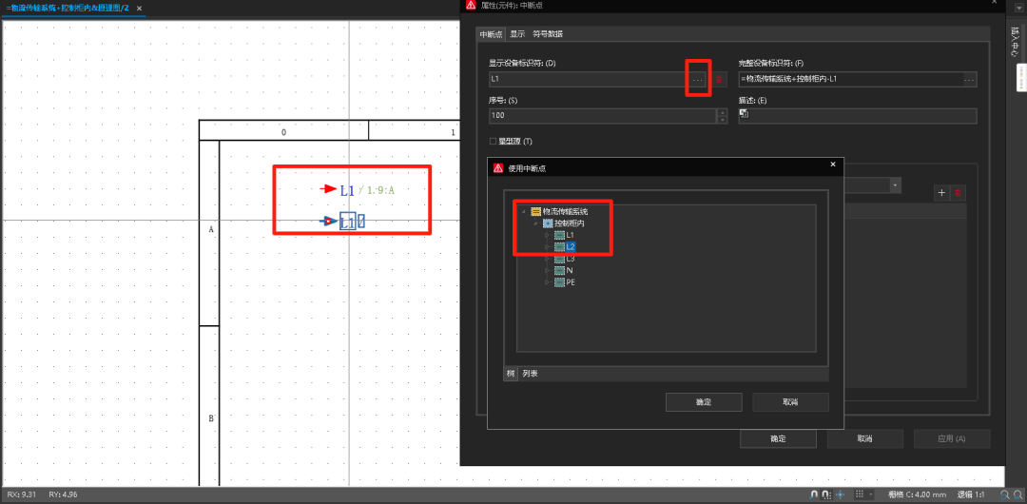The height and width of the screenshot is (504, 1027).
Task: Click 逻辑 1:1 status text
Action: 973,494
